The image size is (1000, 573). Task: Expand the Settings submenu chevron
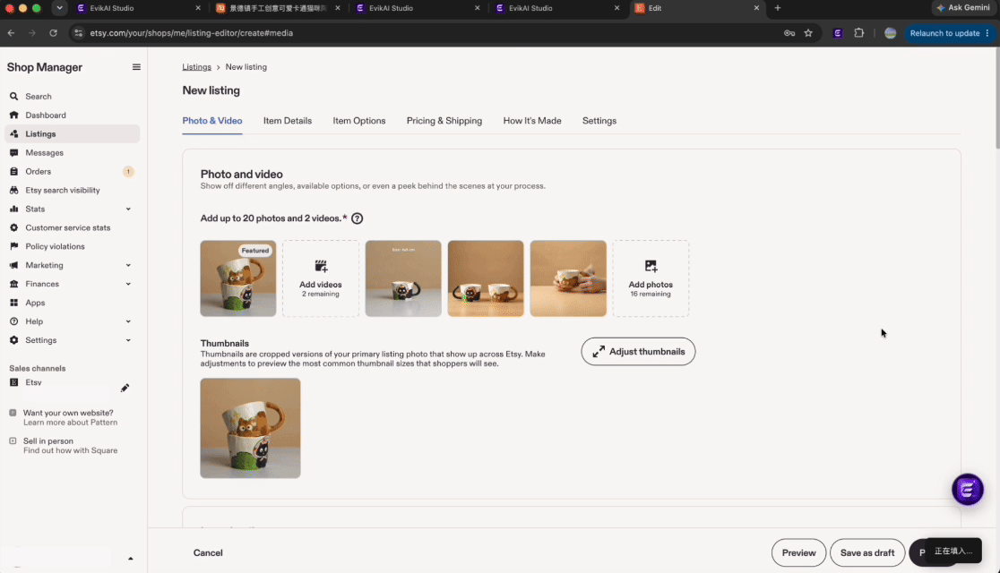click(x=128, y=340)
